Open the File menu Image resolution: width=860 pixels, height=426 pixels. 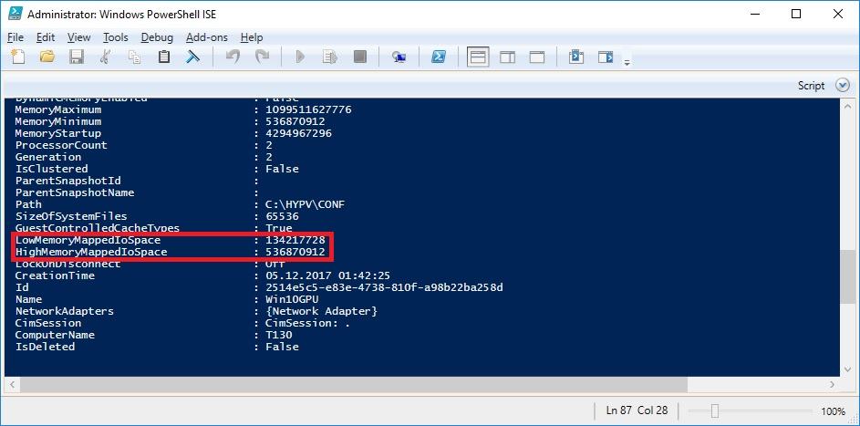(x=16, y=37)
